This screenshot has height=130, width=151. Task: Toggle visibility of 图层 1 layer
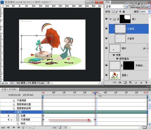(x=106, y=75)
